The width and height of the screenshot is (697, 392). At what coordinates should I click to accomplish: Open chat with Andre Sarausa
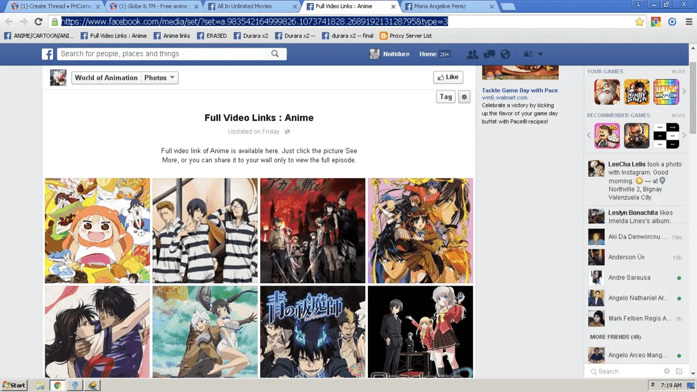(637, 277)
